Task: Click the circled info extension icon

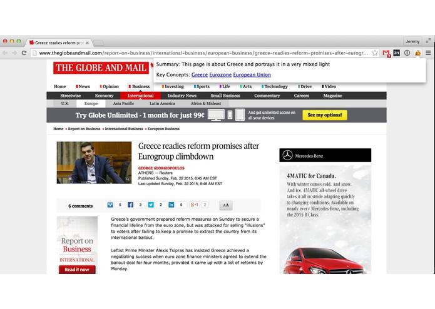Action: pos(407,53)
